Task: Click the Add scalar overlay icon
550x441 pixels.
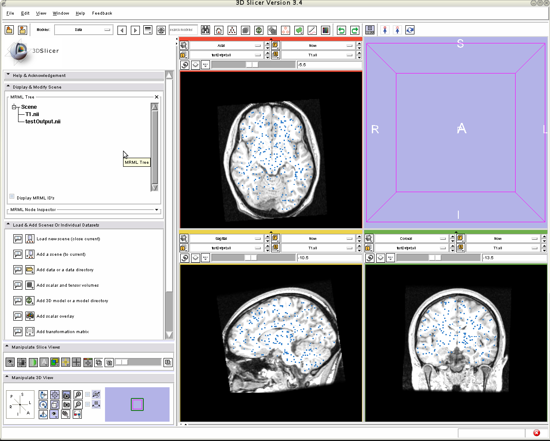Action: pyautogui.click(x=30, y=316)
